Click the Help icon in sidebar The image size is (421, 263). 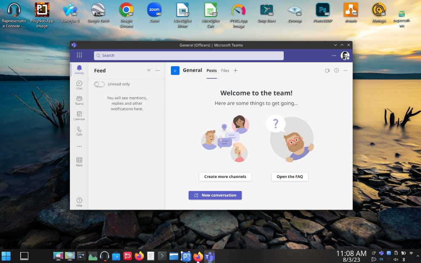pos(79,202)
